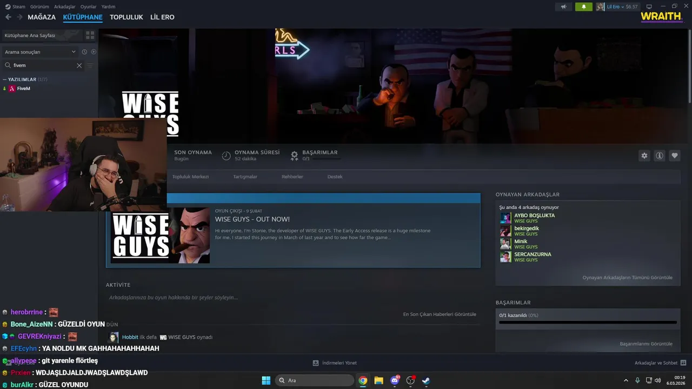This screenshot has width=692, height=389.
Task: Open İndirmeleri Yönet downloads
Action: [335, 363]
